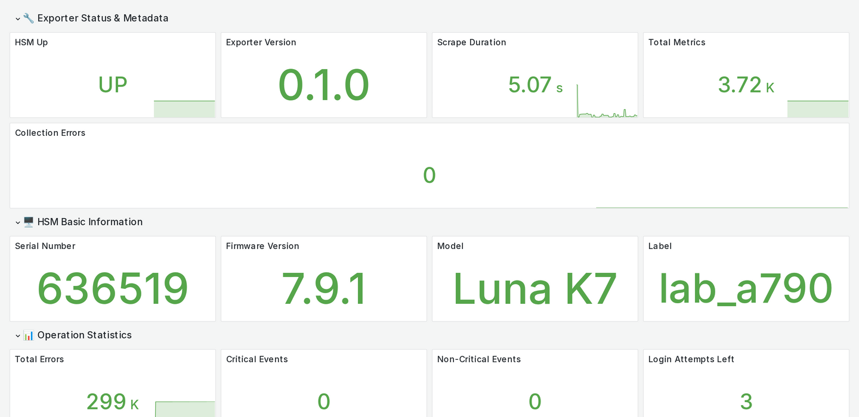Click the bar chart icon on Operation Statistics
This screenshot has height=417, width=859.
click(28, 335)
